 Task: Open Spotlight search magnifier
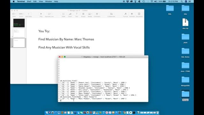pos(182,1)
